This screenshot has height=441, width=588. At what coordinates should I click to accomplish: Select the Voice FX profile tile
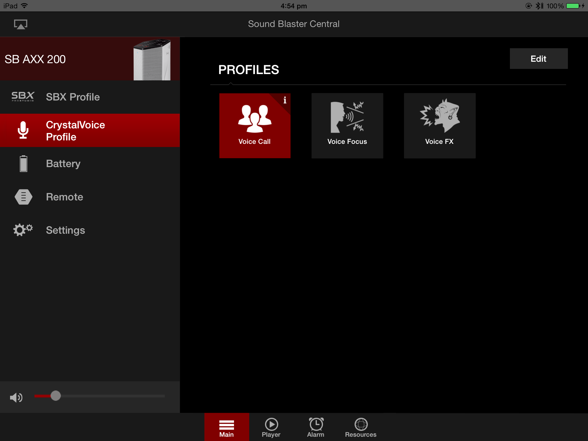coord(440,125)
